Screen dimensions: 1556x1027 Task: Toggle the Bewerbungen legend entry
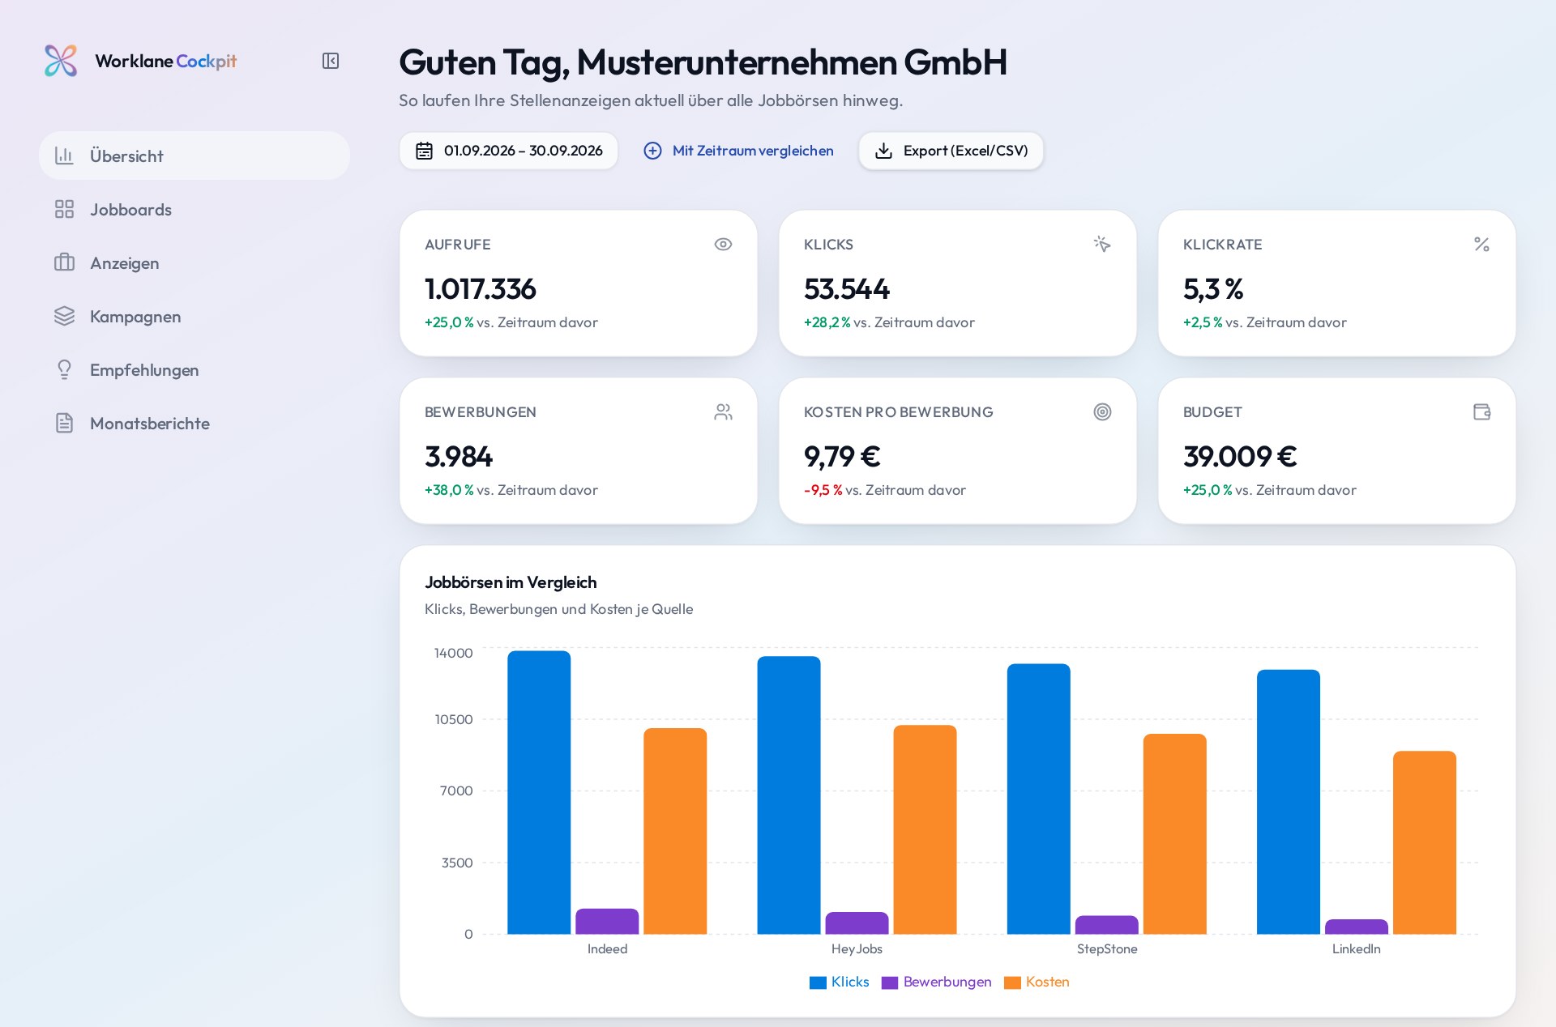936,982
